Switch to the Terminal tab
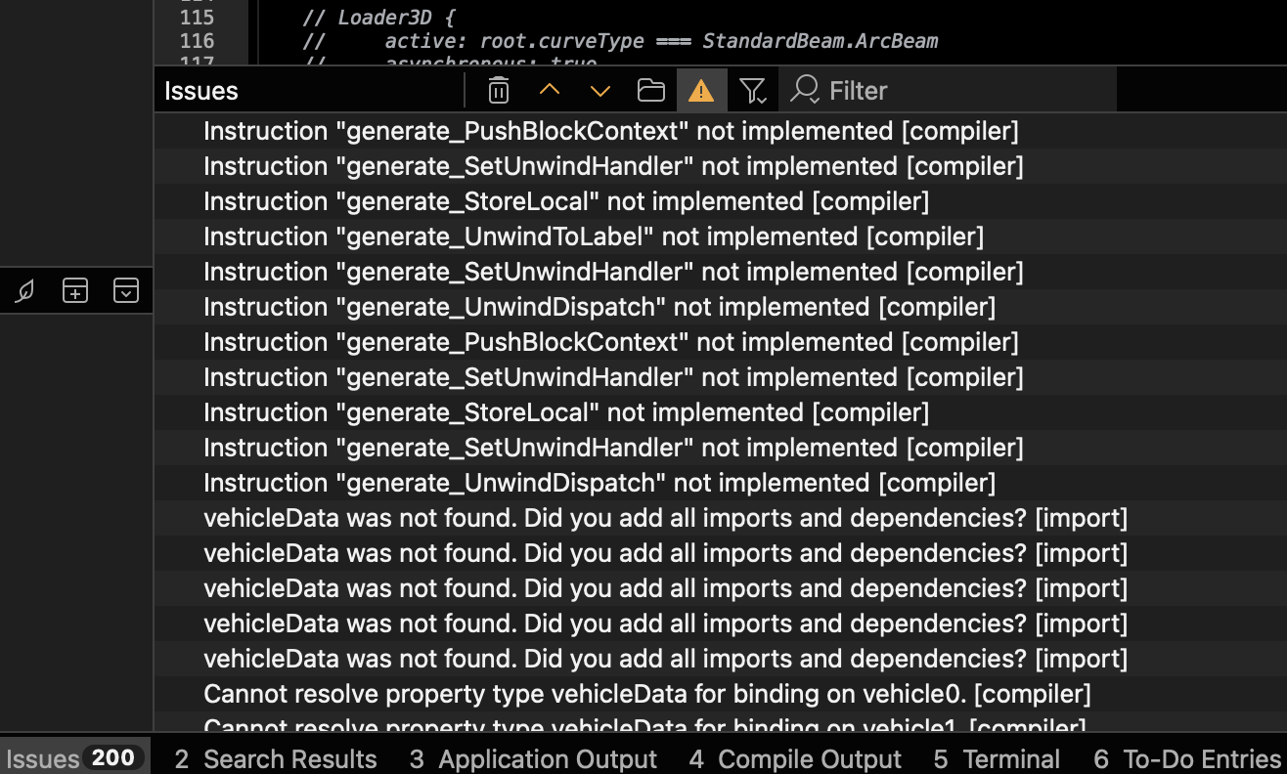The height and width of the screenshot is (774, 1287). (997, 759)
